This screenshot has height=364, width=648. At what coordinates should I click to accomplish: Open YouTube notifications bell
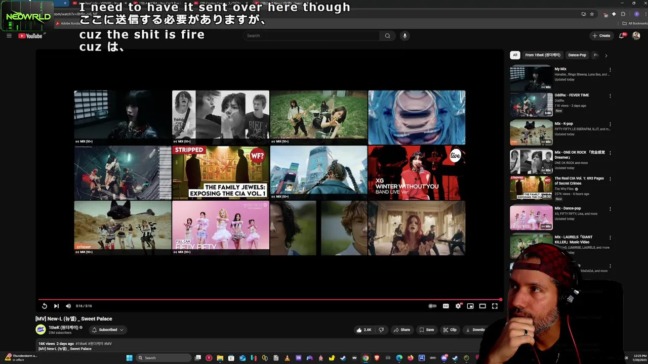click(x=622, y=35)
